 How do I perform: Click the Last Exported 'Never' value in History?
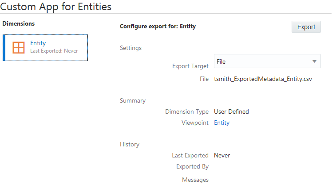point(222,155)
